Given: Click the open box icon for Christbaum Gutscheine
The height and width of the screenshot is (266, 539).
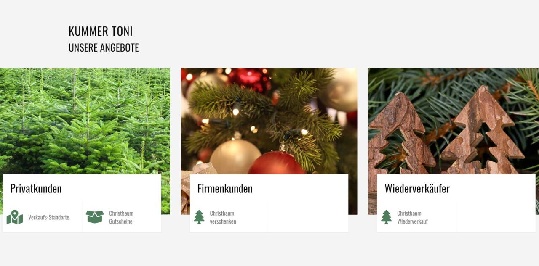Looking at the screenshot, I should [x=95, y=217].
